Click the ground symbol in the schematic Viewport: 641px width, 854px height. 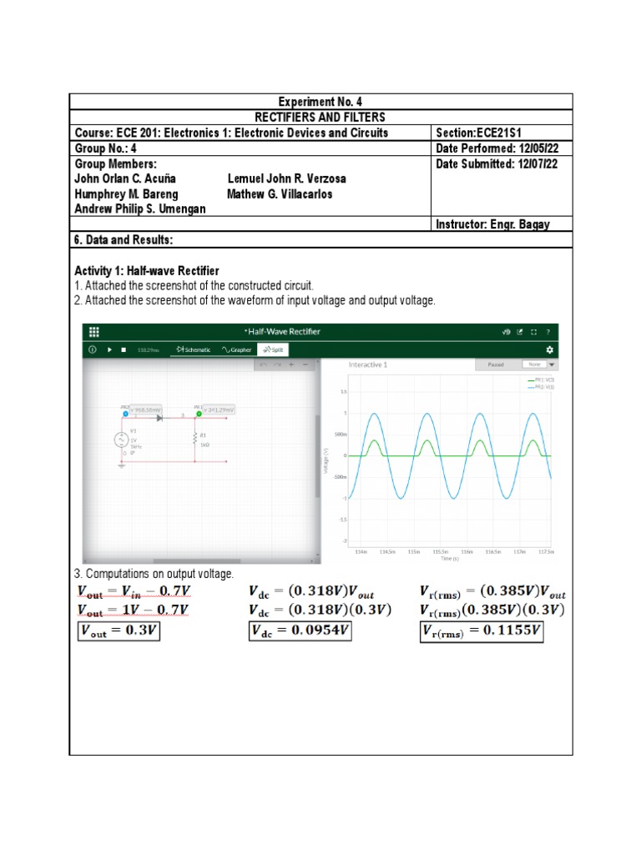pos(121,465)
